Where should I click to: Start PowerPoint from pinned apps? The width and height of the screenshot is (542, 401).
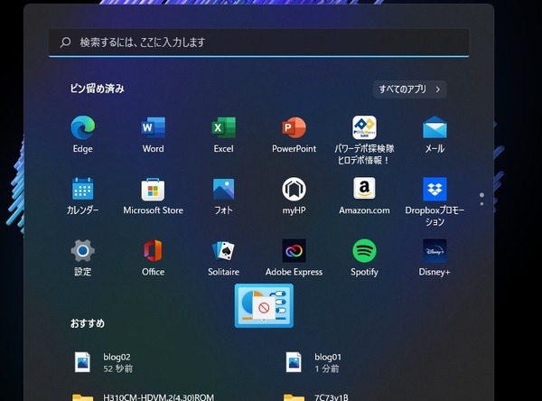294,135
